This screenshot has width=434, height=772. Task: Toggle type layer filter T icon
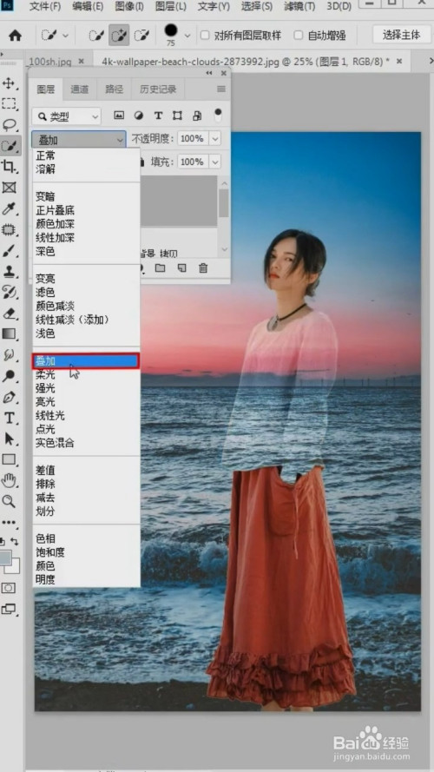[x=158, y=115]
